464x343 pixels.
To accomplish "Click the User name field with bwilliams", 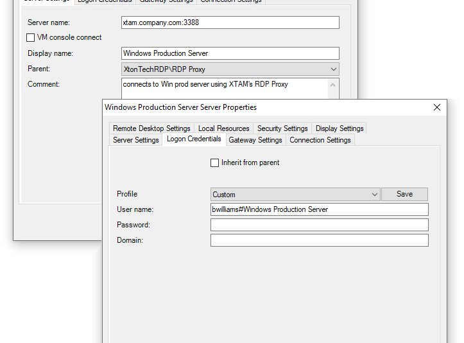I will pyautogui.click(x=319, y=209).
